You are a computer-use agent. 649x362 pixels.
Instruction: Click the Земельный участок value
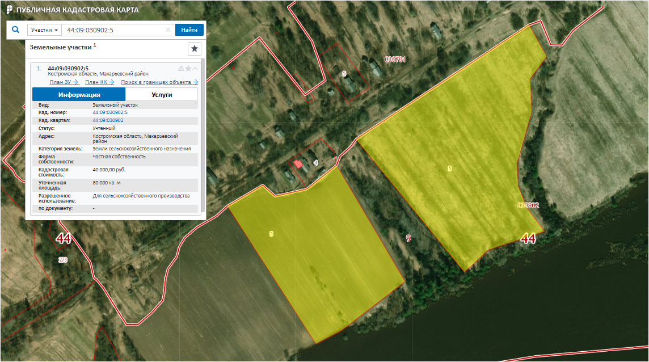click(115, 105)
